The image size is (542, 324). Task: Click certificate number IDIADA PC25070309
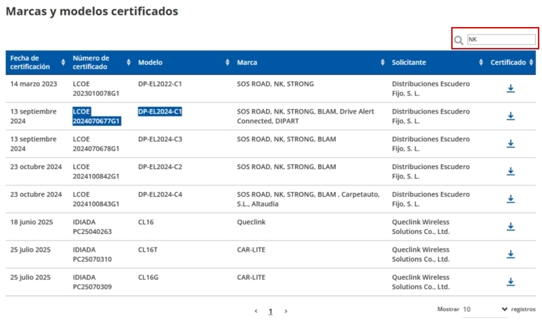92,282
